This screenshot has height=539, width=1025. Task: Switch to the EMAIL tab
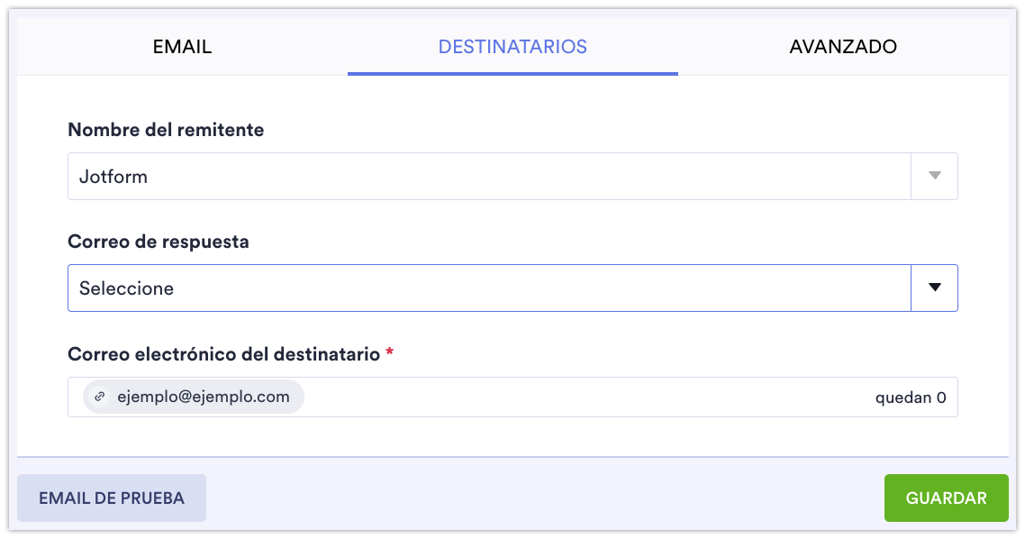182,47
